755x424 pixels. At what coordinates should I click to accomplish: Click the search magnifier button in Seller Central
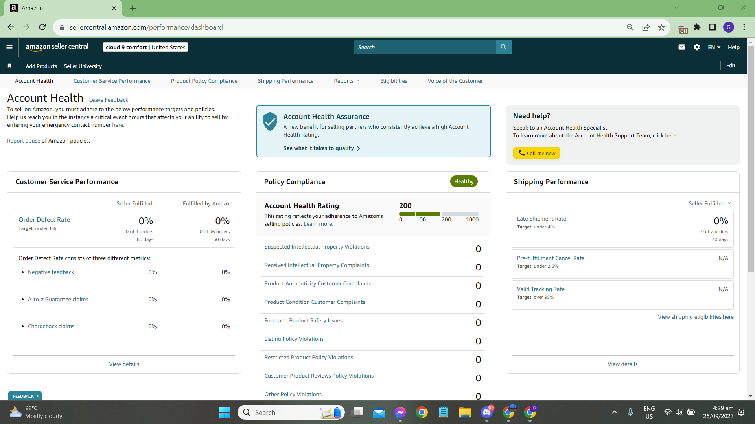pos(503,47)
